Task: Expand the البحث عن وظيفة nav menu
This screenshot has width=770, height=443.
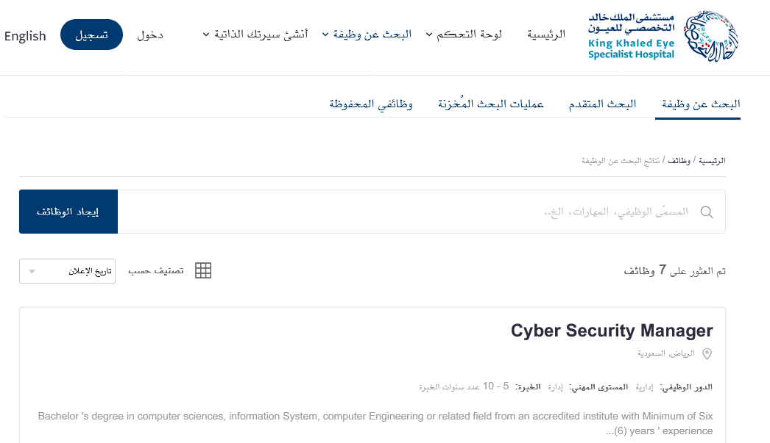Action: coord(367,35)
